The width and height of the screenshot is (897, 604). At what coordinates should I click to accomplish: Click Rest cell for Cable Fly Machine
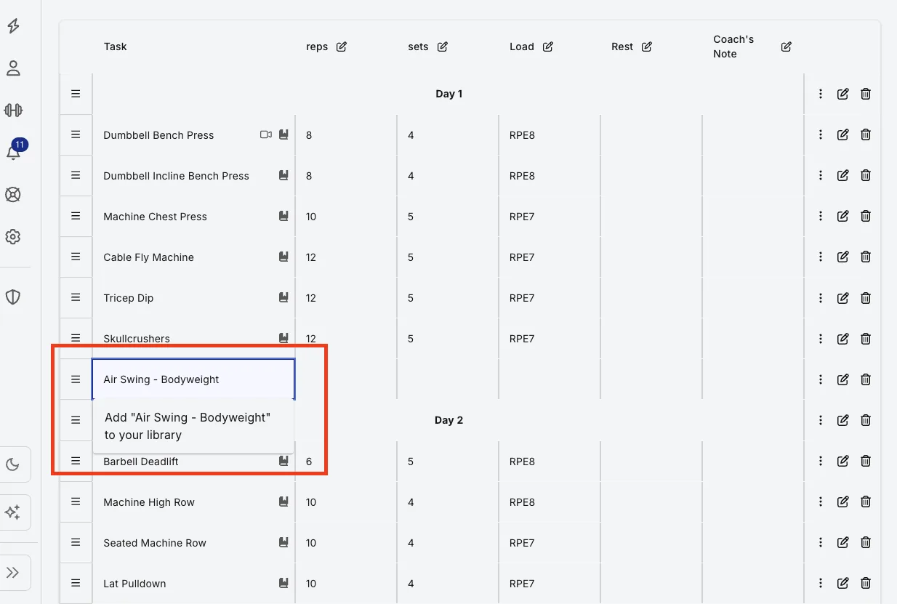[x=651, y=257]
